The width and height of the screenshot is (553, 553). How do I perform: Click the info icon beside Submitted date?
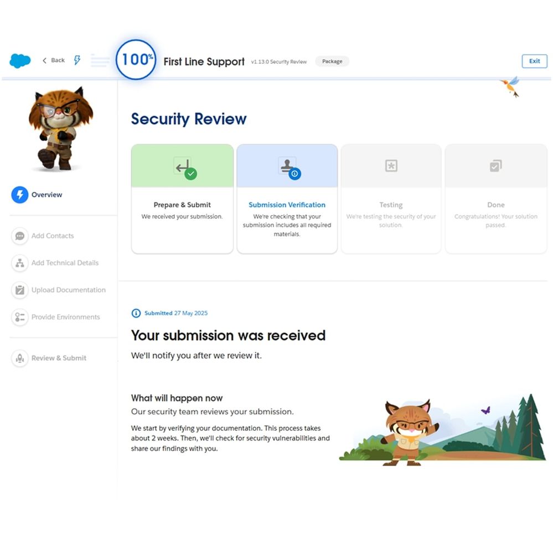(x=136, y=313)
